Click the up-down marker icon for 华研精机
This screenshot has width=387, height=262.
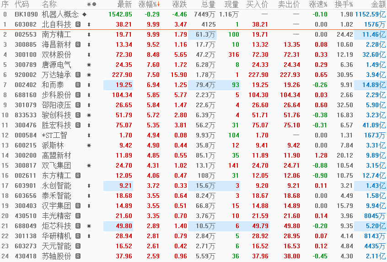tap(89, 236)
